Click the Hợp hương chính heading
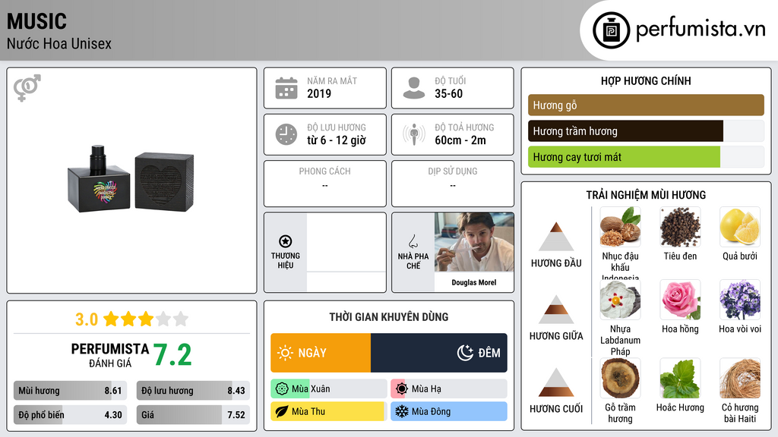The height and width of the screenshot is (437, 778). click(x=646, y=80)
